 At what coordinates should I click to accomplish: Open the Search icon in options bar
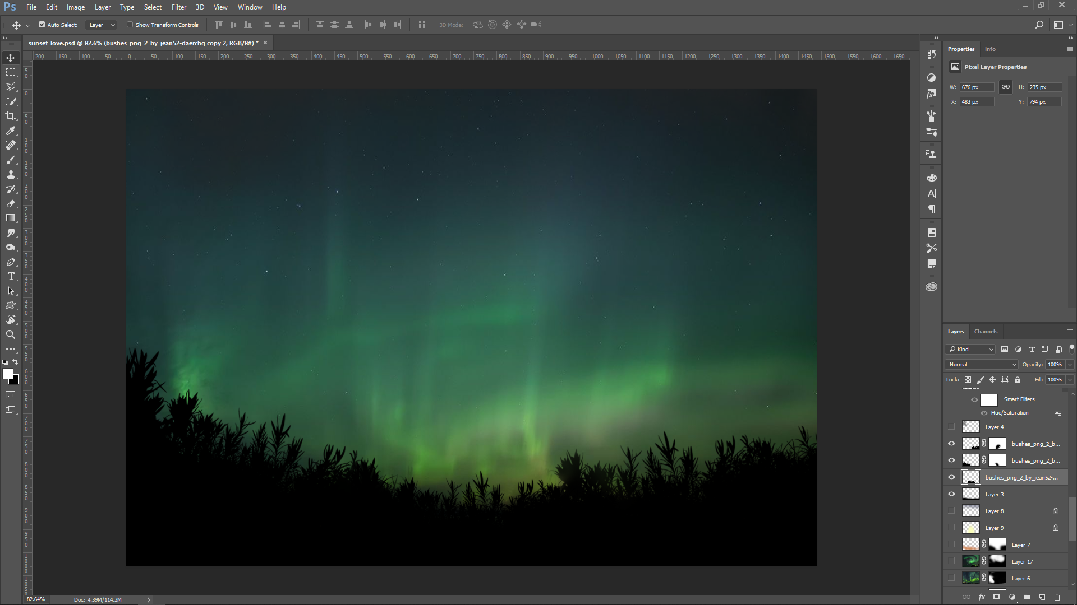1039,25
